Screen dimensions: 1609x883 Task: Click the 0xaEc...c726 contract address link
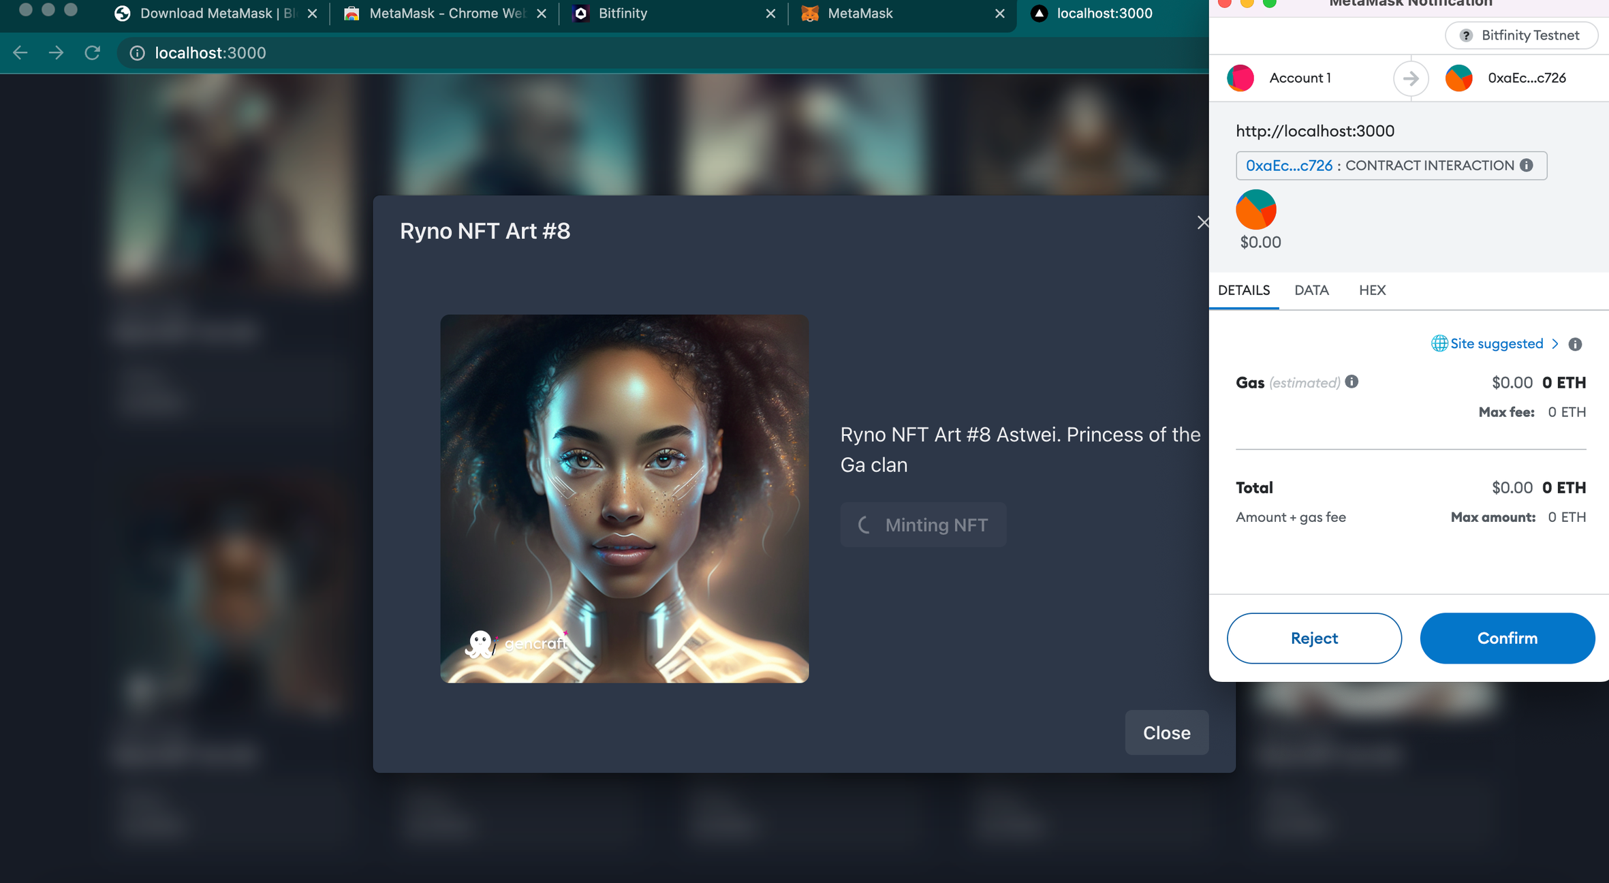(1289, 166)
